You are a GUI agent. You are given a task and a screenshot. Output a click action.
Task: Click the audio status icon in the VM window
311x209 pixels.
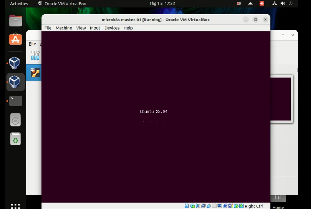(x=197, y=206)
